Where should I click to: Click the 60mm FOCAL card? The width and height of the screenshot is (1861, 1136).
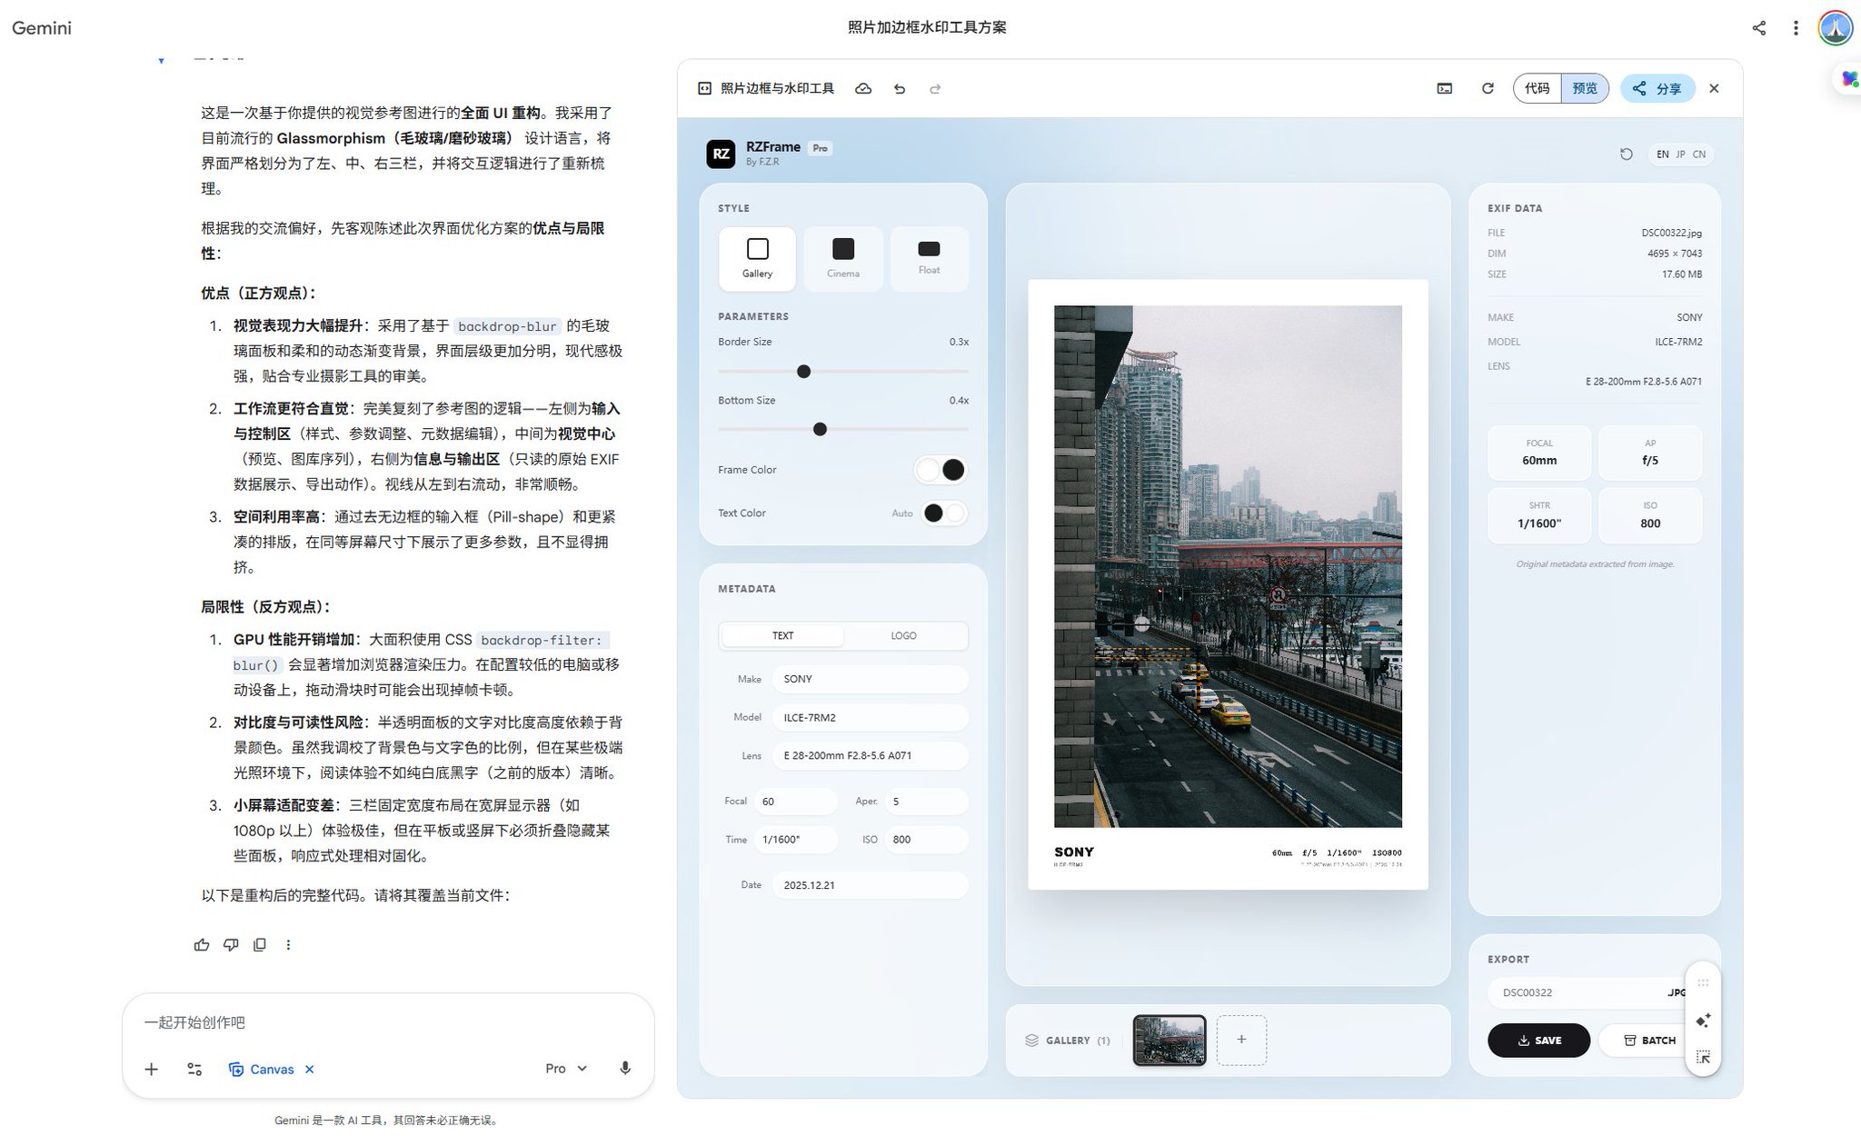1539,453
